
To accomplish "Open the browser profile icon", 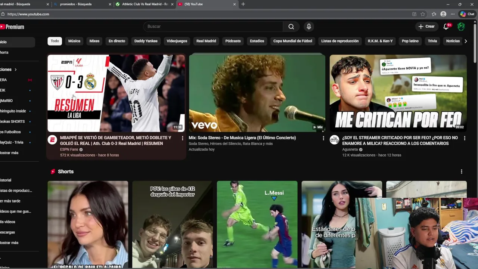I will click(443, 14).
